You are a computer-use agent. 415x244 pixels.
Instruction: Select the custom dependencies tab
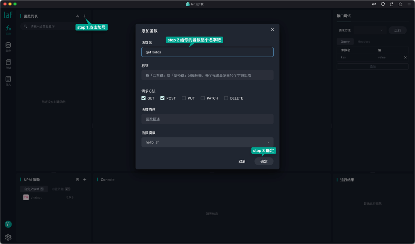pos(34,189)
